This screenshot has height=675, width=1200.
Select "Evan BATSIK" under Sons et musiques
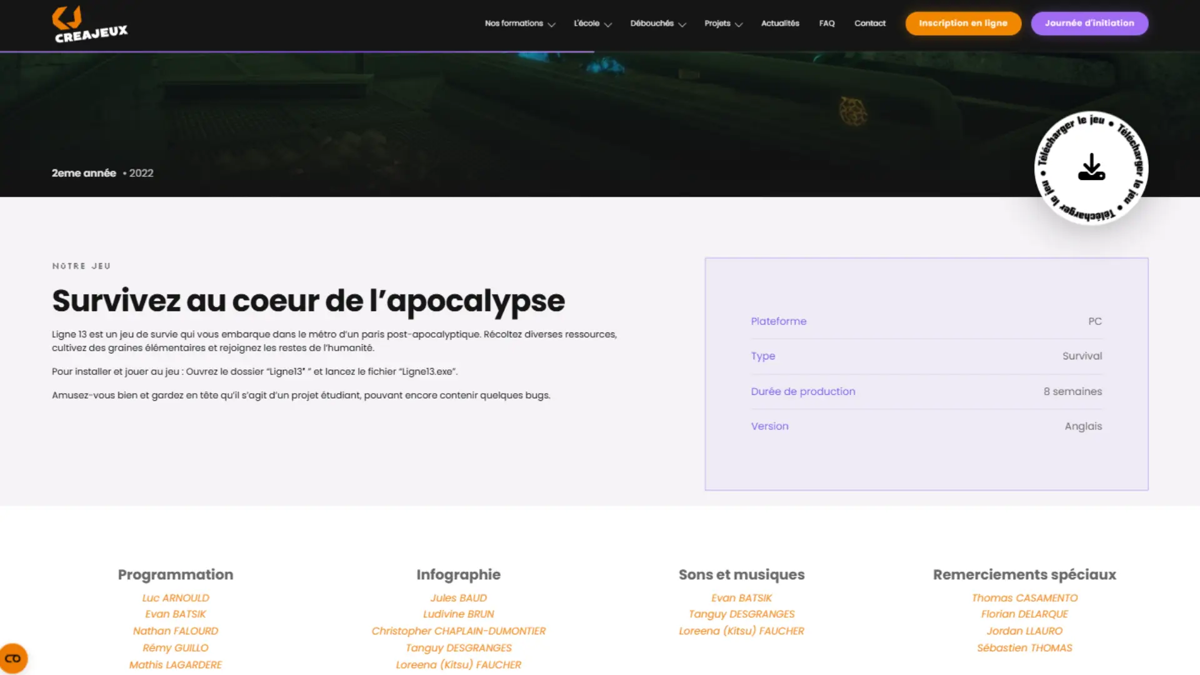[x=741, y=597]
